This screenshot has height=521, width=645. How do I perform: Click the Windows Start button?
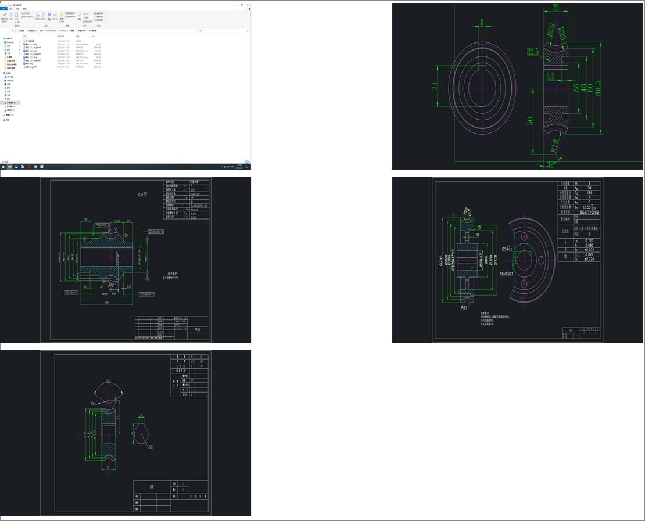point(3,167)
